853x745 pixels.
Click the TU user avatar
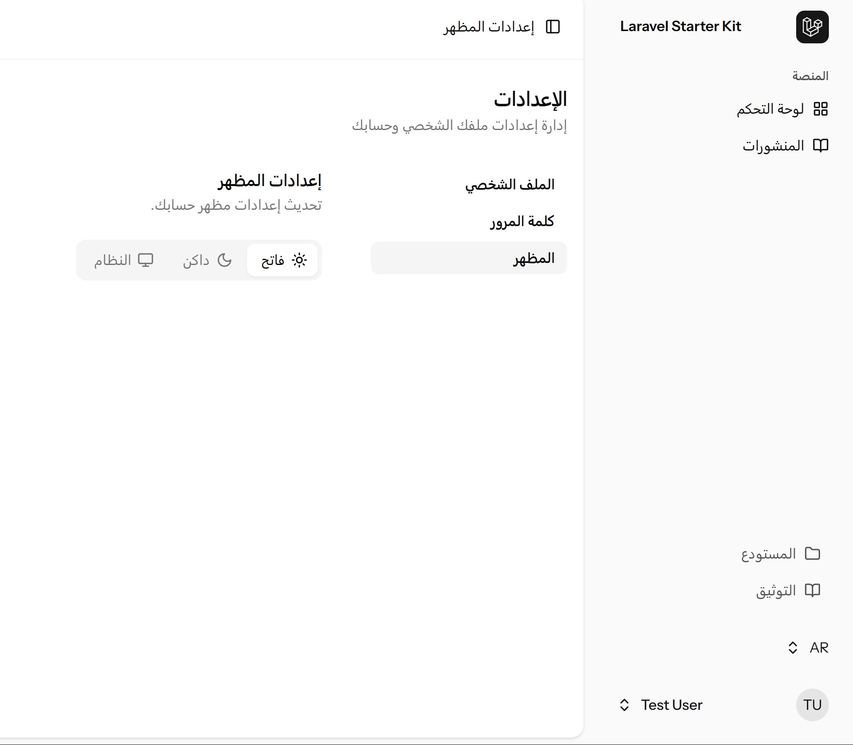812,705
